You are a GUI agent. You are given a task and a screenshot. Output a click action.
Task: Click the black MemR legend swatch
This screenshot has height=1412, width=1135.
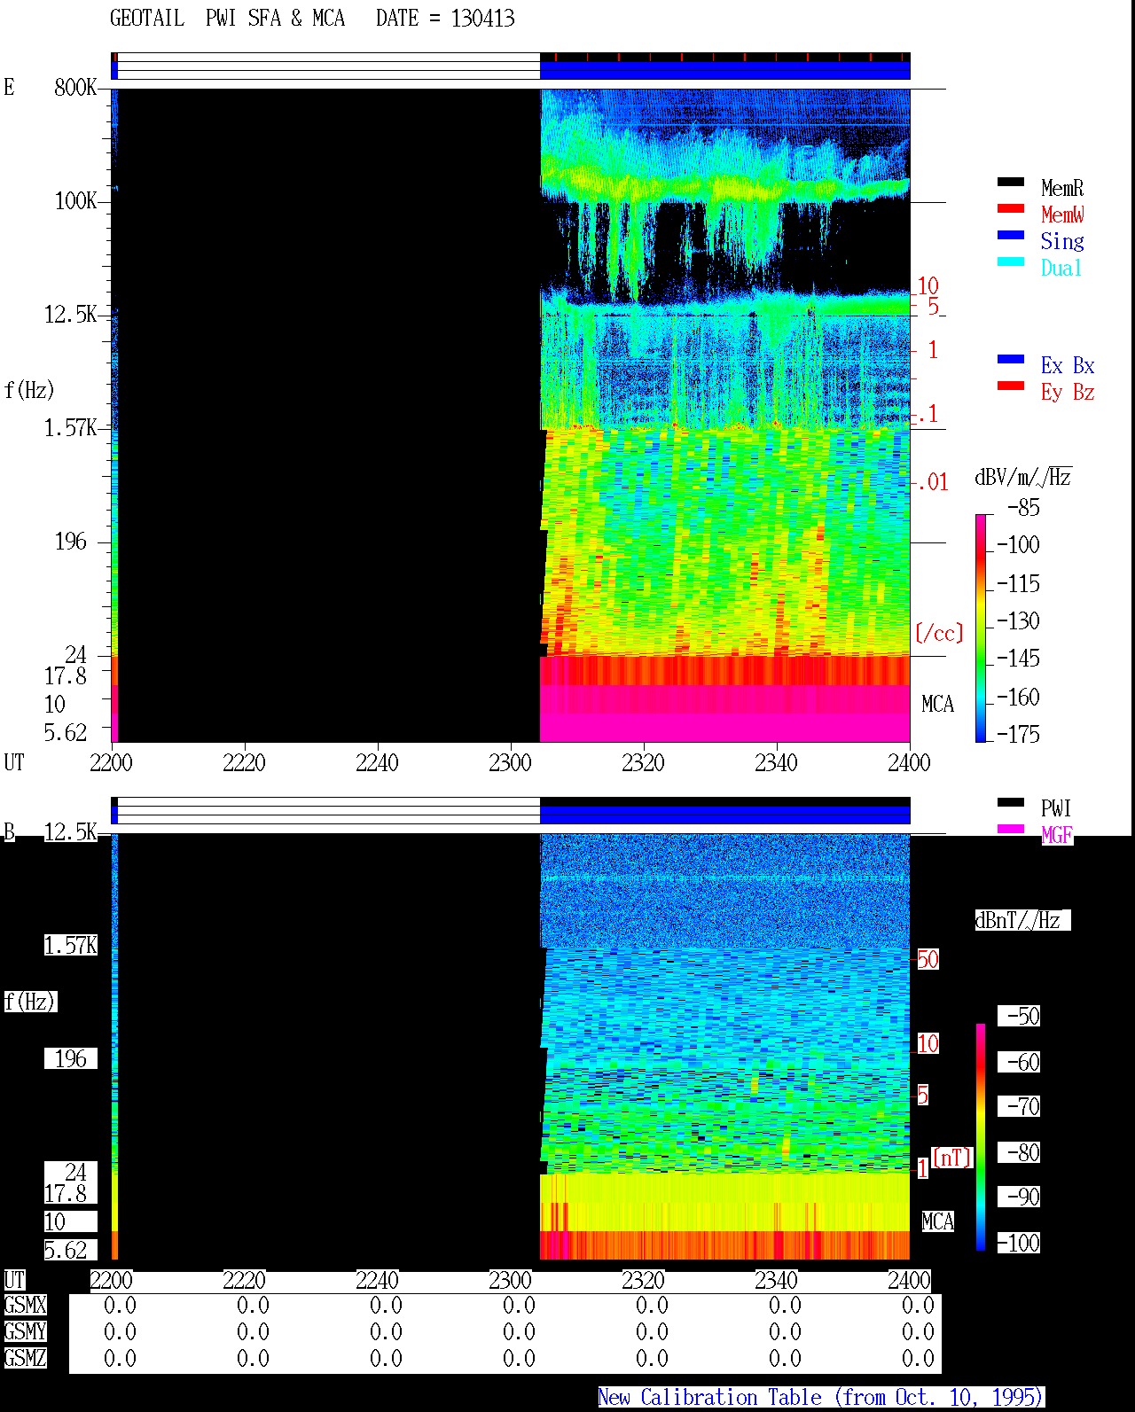point(1011,183)
